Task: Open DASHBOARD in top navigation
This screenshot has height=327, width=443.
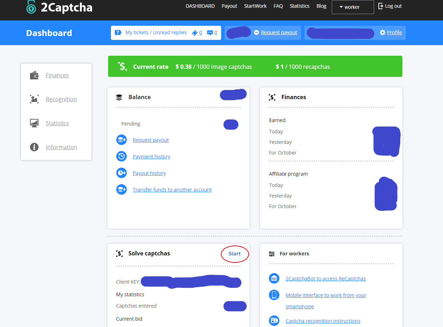Action: pos(200,6)
